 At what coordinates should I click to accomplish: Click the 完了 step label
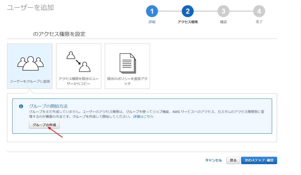tap(259, 22)
